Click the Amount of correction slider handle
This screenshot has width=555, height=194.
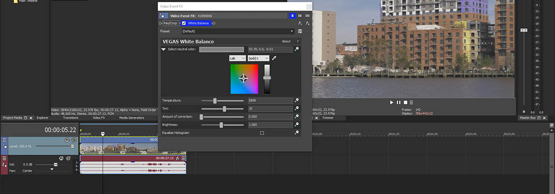pyautogui.click(x=202, y=116)
